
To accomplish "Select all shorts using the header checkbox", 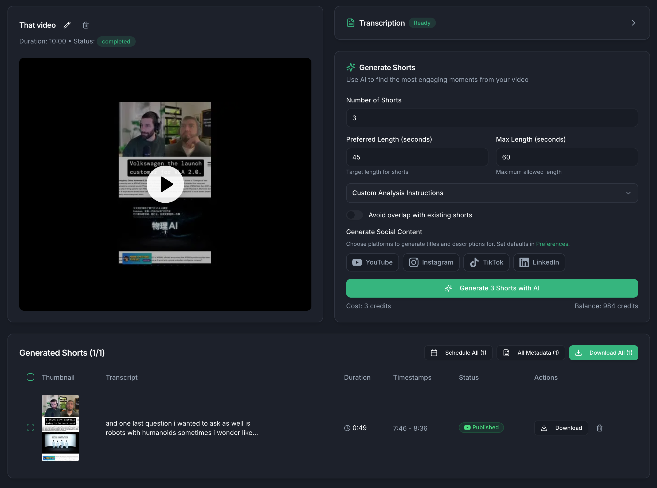I will pos(30,377).
